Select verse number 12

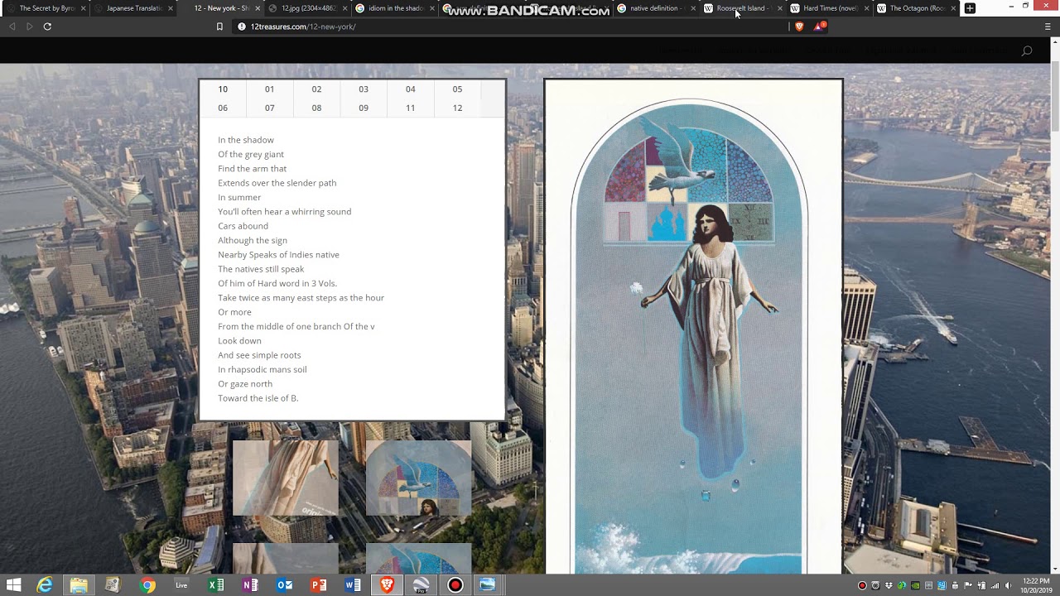(457, 108)
